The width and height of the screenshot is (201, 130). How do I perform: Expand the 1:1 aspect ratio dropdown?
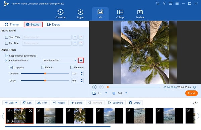pyautogui.click(x=106, y=93)
